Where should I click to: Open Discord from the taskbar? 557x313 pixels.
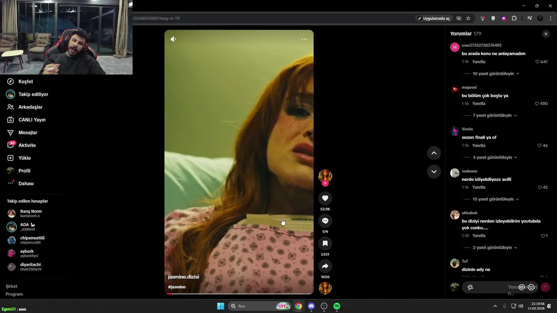(311, 306)
